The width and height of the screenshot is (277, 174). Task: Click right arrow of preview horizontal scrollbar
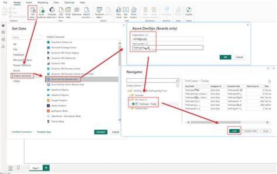pos(267,123)
